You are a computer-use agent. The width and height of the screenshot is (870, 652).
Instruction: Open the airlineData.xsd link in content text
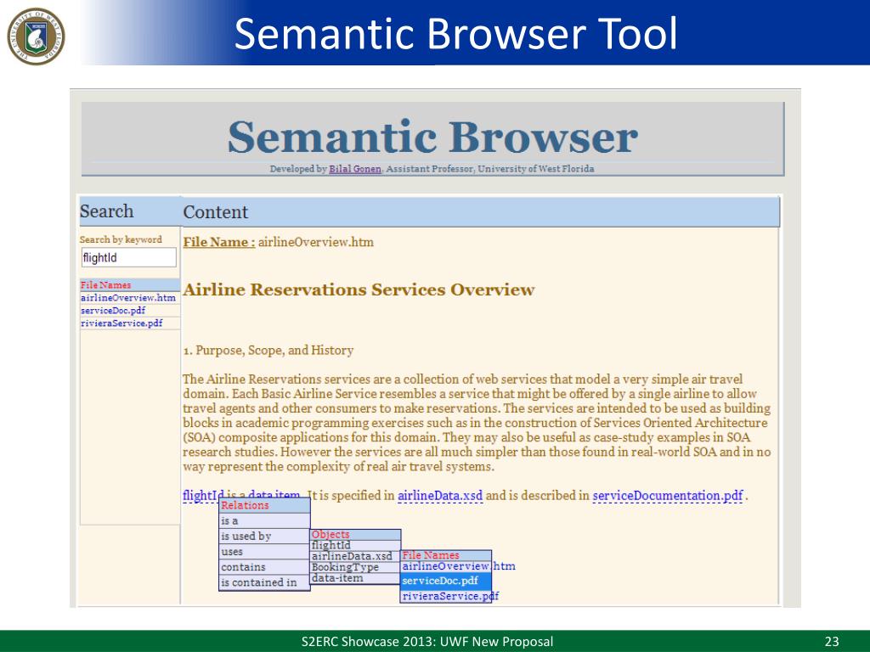click(439, 496)
